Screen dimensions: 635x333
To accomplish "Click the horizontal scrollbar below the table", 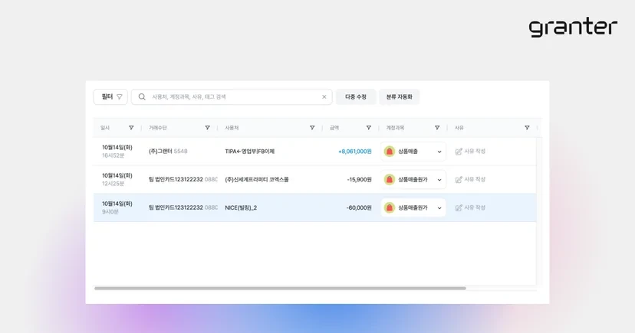I will click(x=280, y=289).
